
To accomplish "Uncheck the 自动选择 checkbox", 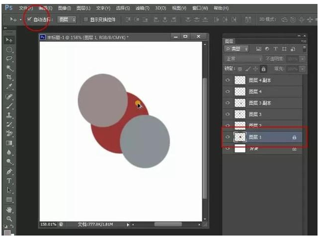I will (29, 19).
